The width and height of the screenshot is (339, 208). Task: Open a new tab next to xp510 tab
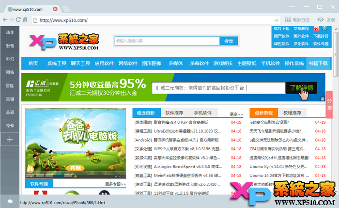[x=66, y=9]
